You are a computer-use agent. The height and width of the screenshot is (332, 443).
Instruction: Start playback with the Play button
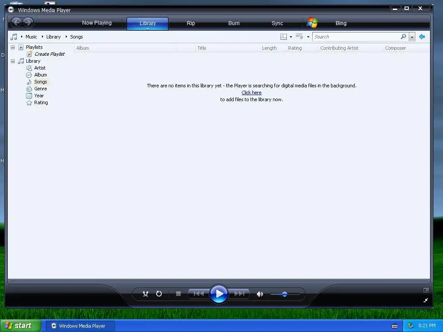[x=219, y=294]
